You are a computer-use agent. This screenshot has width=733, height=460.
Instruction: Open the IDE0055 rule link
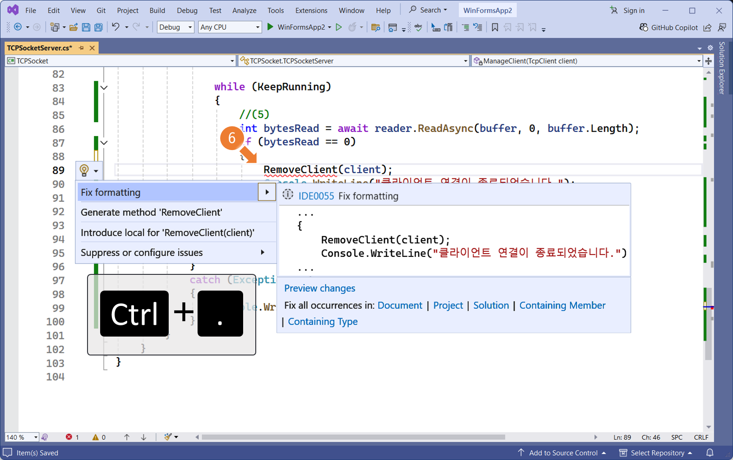(316, 196)
